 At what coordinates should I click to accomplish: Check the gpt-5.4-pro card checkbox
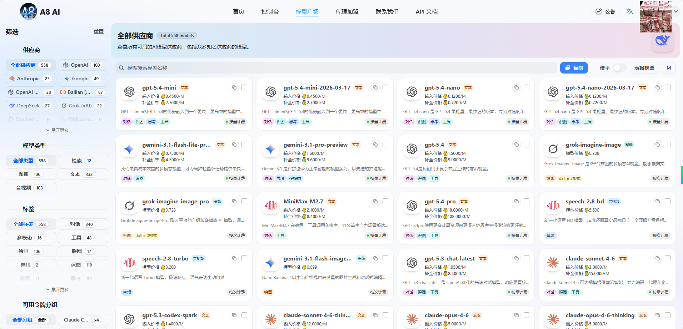click(527, 201)
